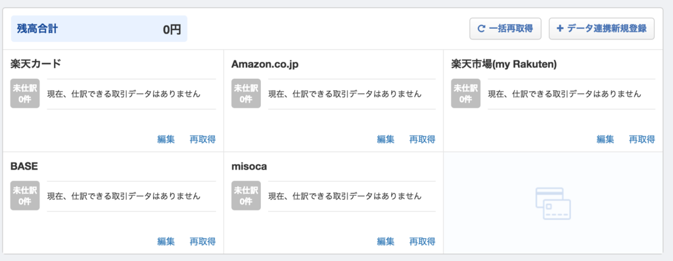The height and width of the screenshot is (261, 673).
Task: Click the 未仕訳 0件 badge for Amazon.co.jp
Action: click(246, 93)
